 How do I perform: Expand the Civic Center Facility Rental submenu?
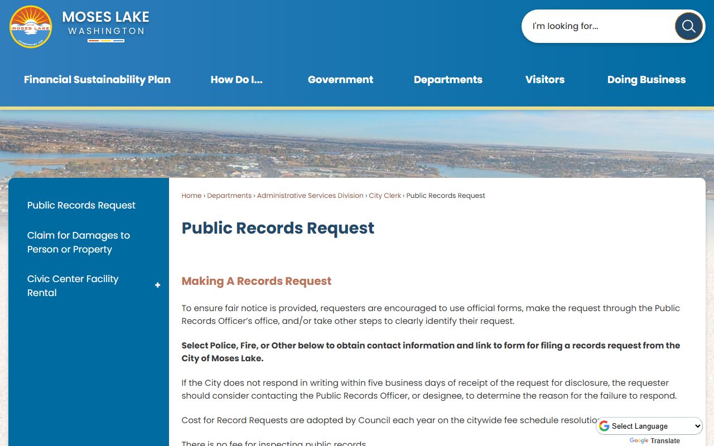(158, 285)
